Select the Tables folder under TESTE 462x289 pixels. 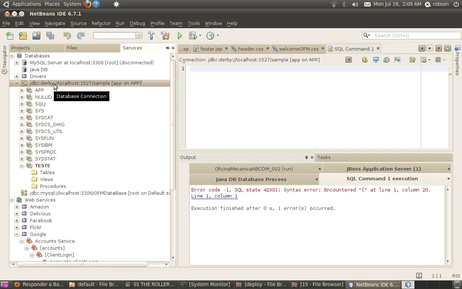point(47,172)
